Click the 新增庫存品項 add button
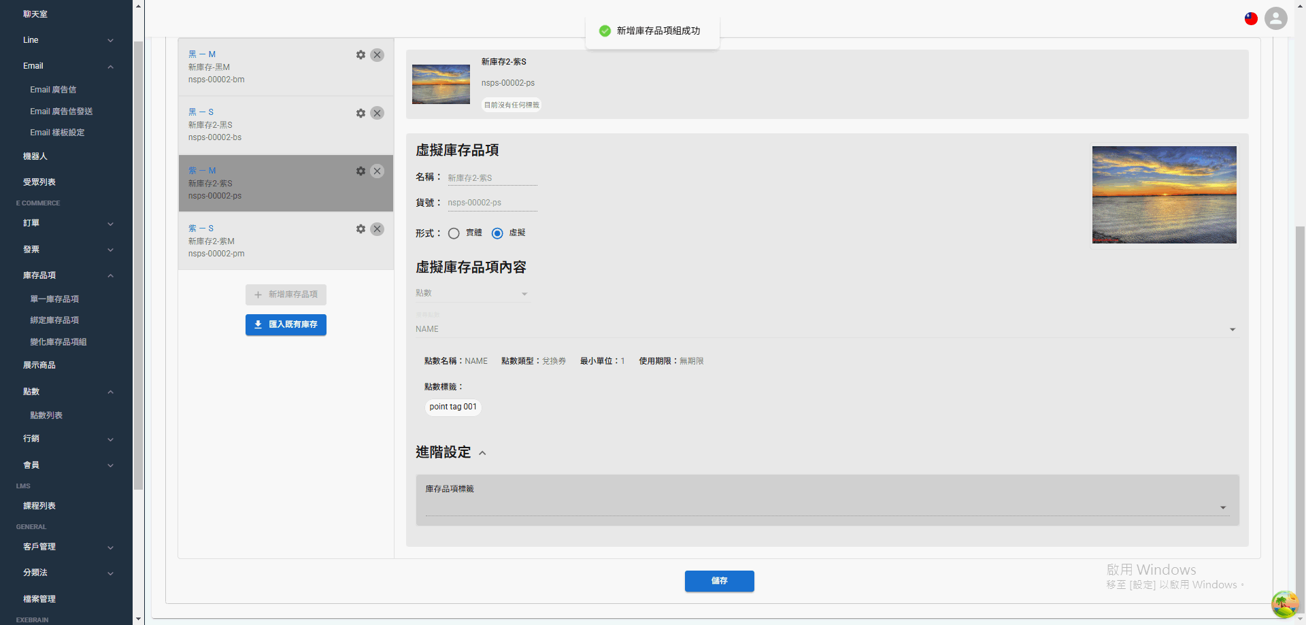Image resolution: width=1306 pixels, height=625 pixels. pyautogui.click(x=286, y=294)
